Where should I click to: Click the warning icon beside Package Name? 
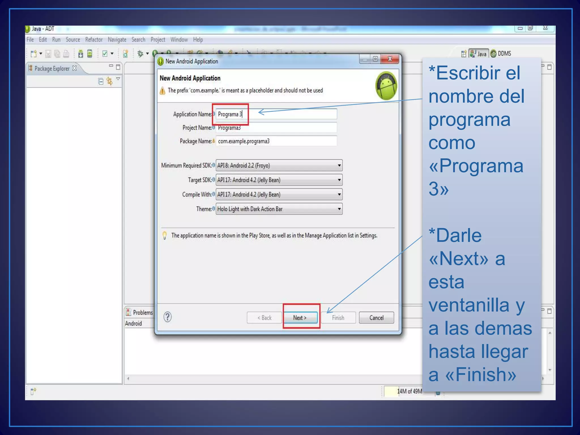point(214,141)
